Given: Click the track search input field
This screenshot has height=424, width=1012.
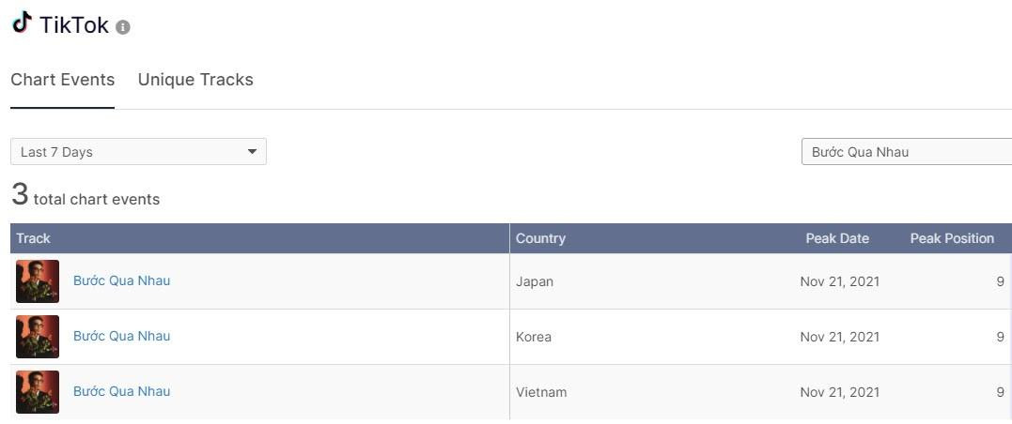Looking at the screenshot, I should (906, 152).
